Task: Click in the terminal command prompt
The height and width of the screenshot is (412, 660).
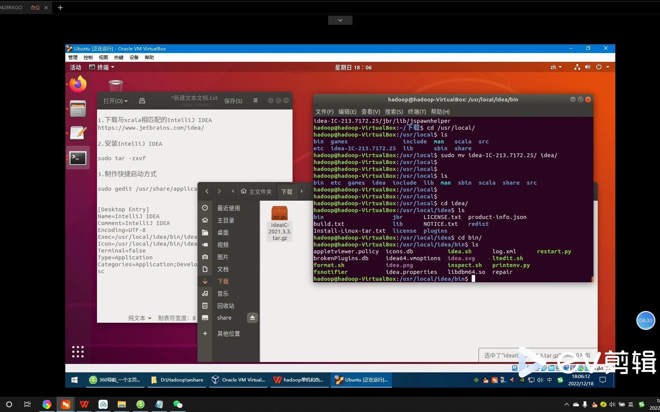Action: tap(473, 279)
